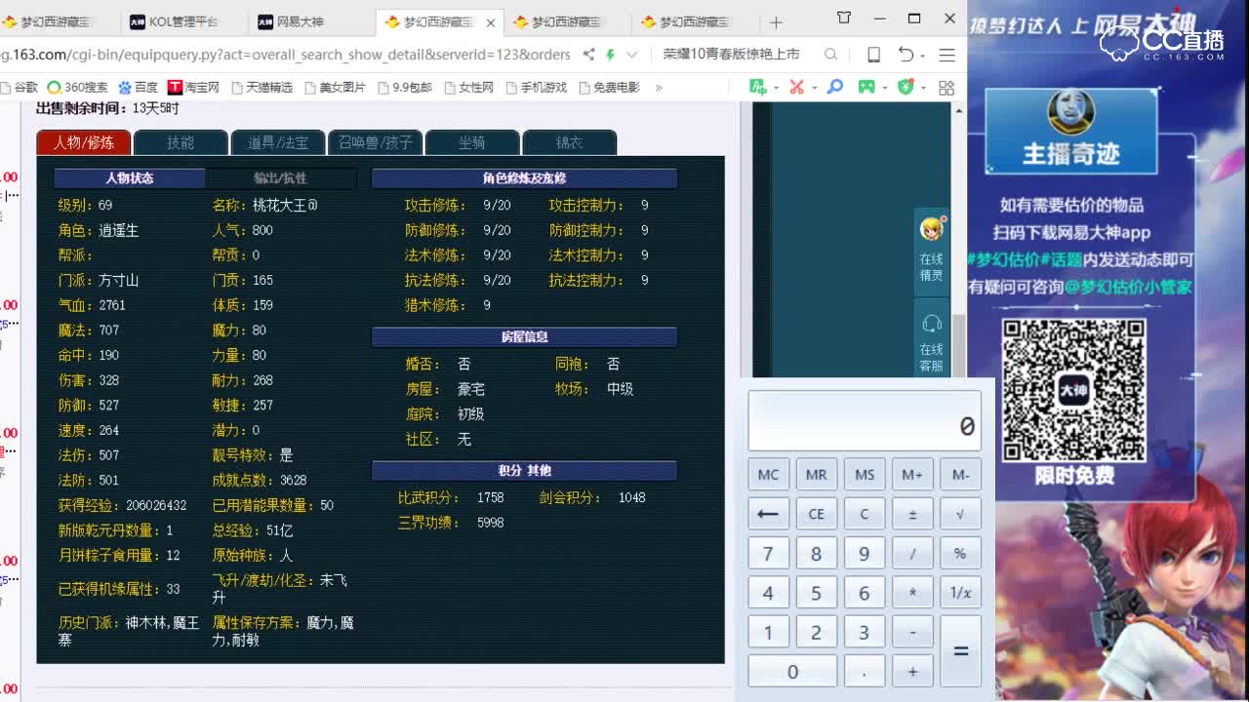Open the 免费电影 bookmark

(x=610, y=88)
